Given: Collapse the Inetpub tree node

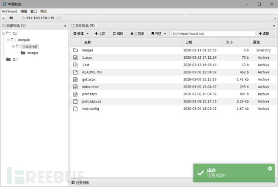Looking at the screenshot, I should point(8,40).
